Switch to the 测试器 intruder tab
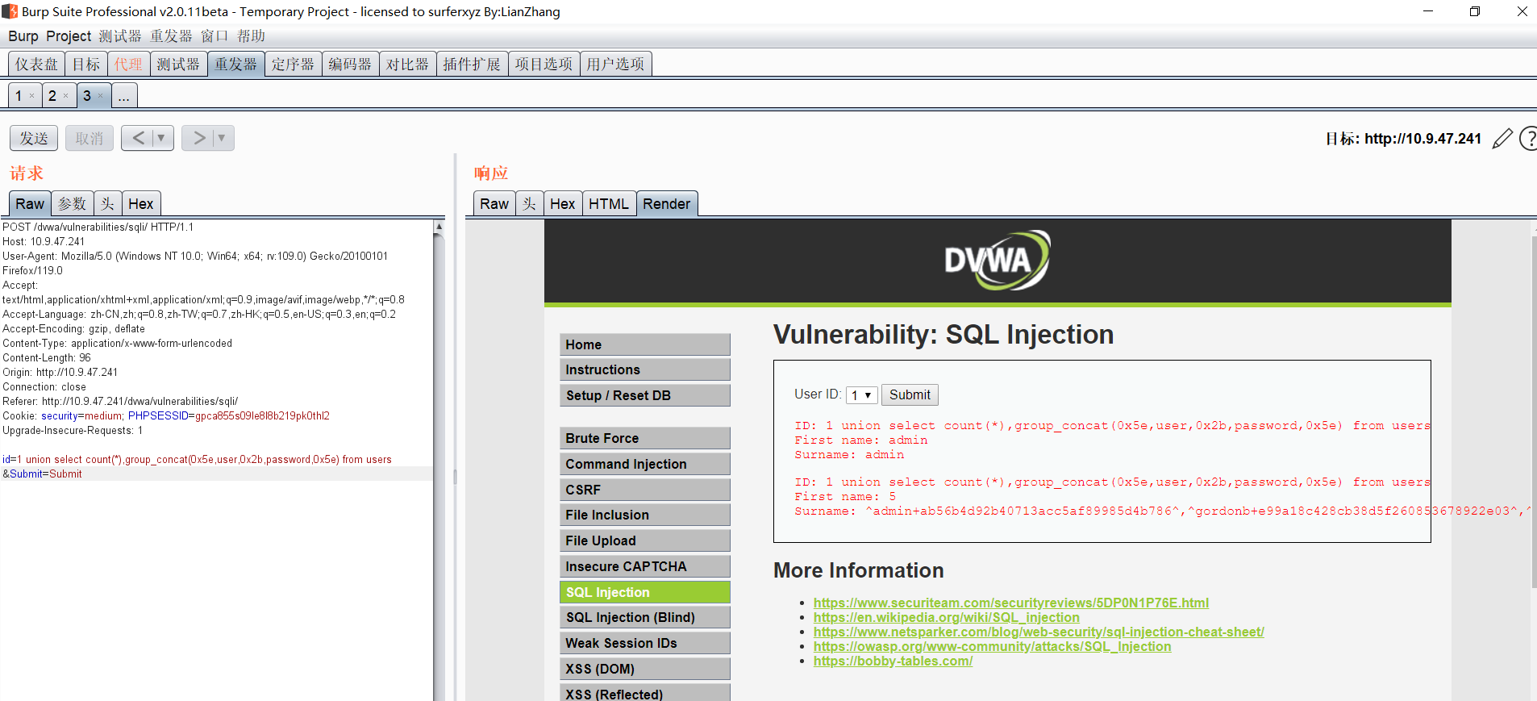The image size is (1537, 701). (x=178, y=64)
